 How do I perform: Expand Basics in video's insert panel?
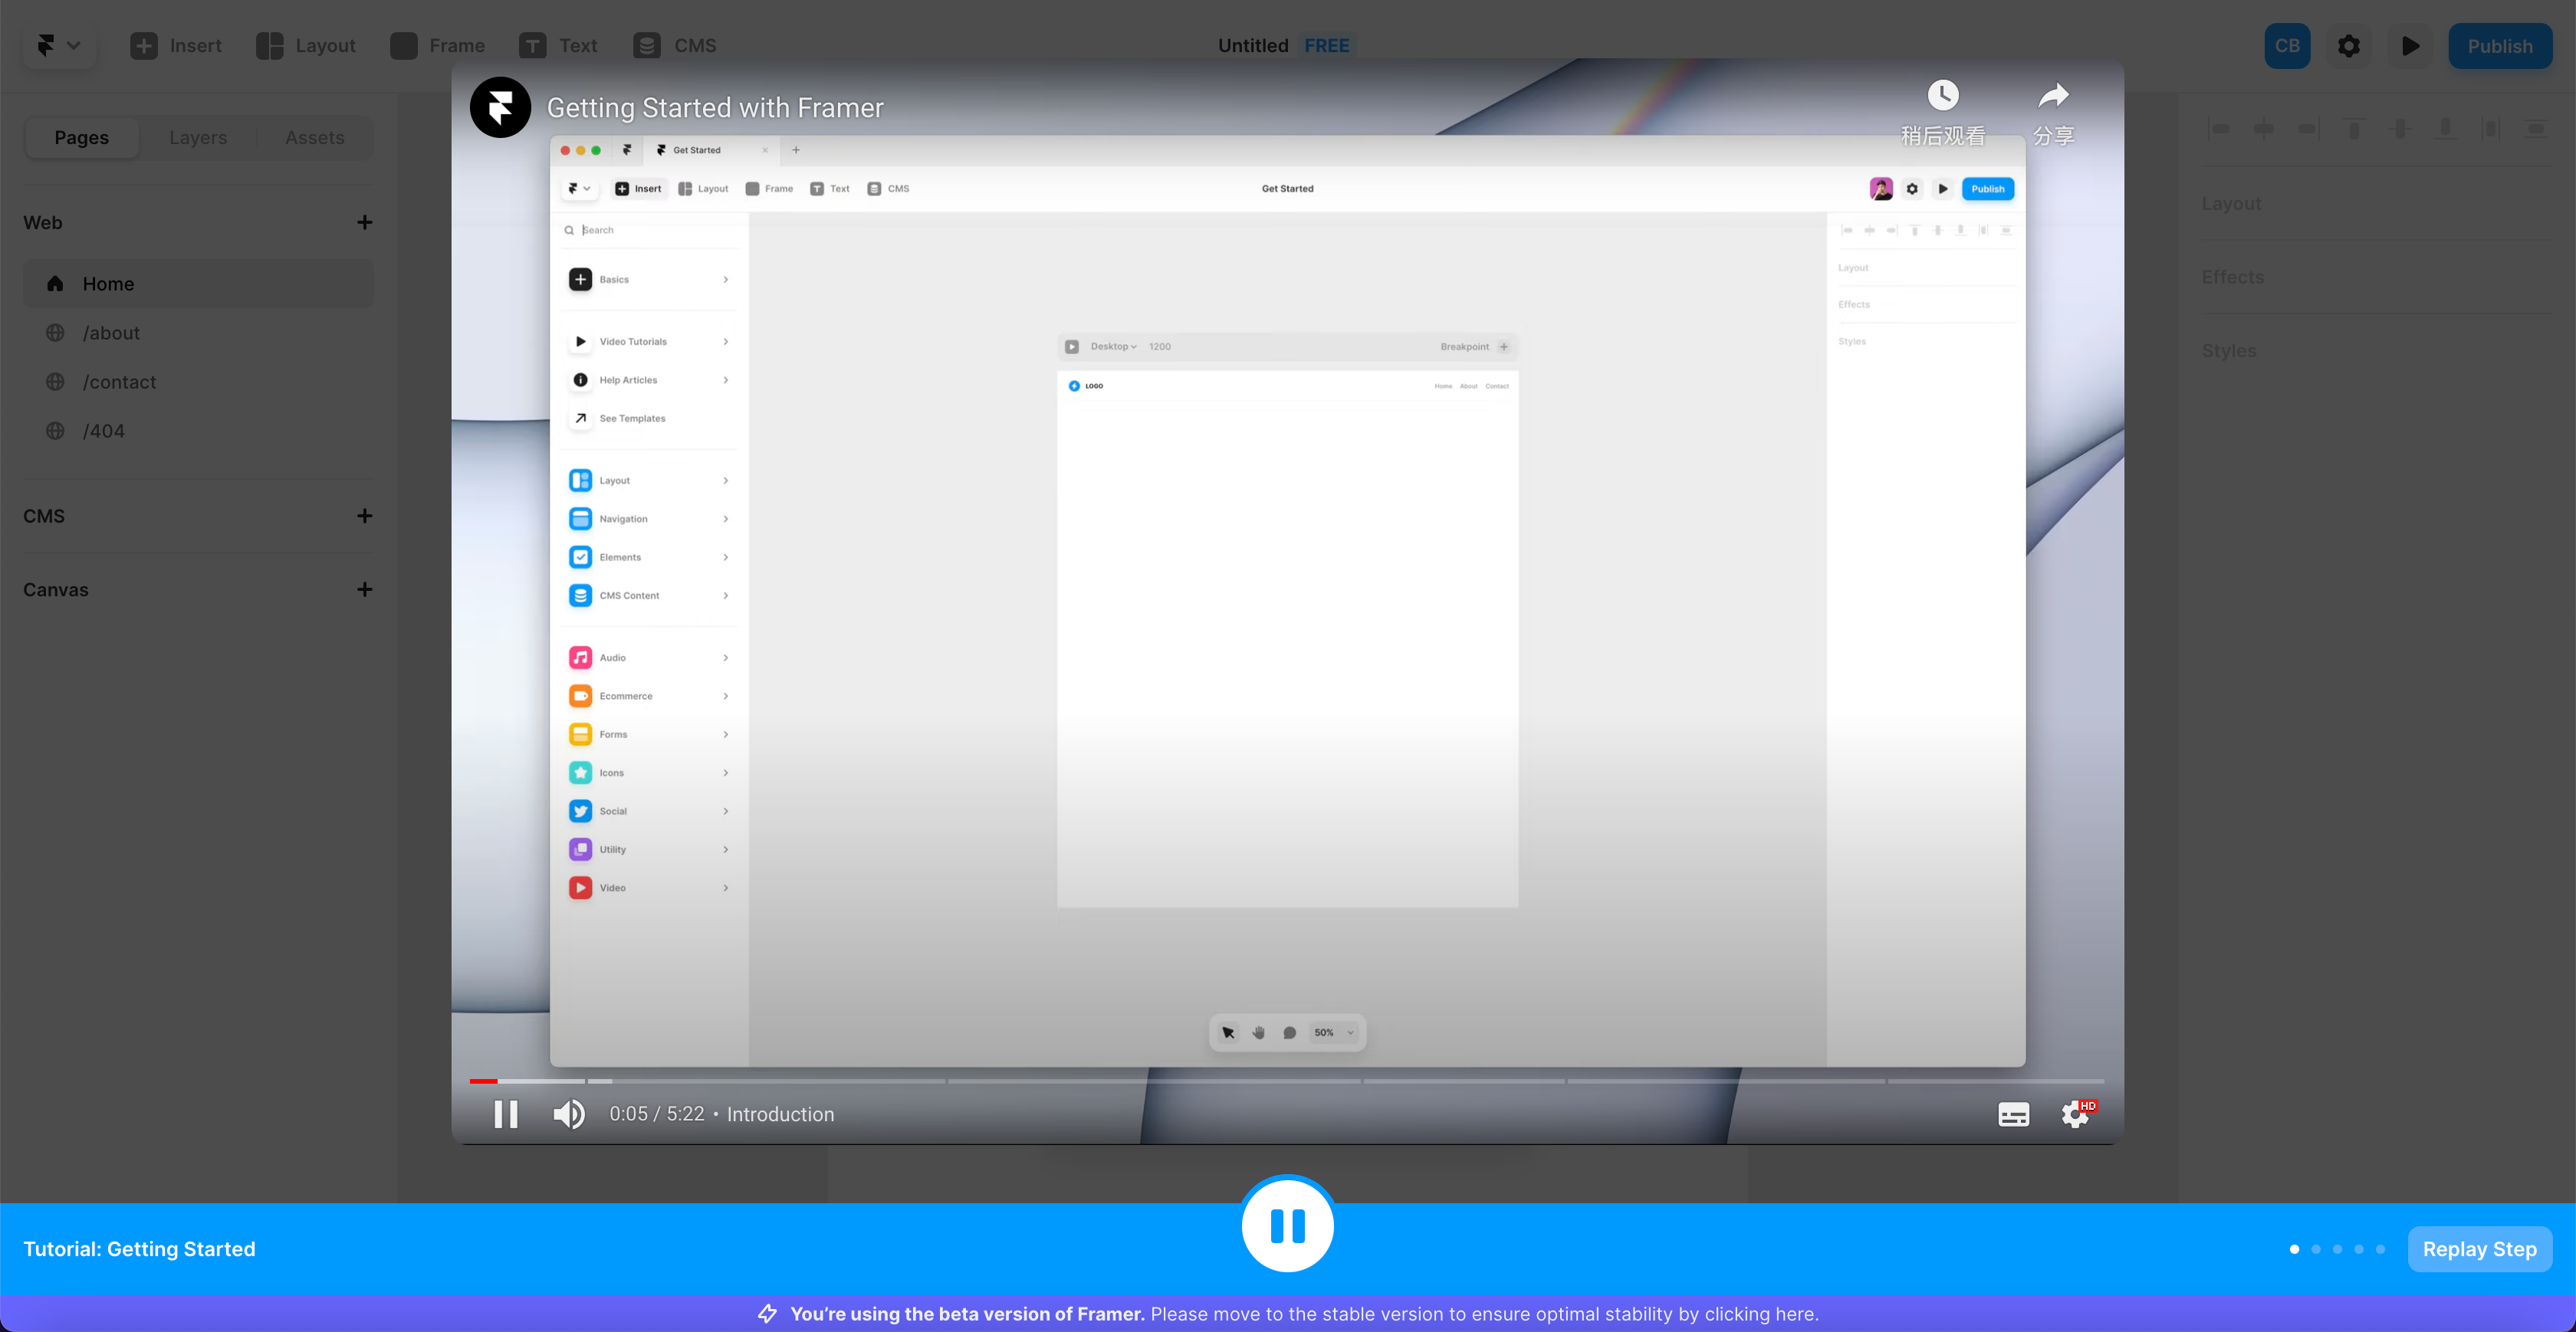(x=648, y=279)
